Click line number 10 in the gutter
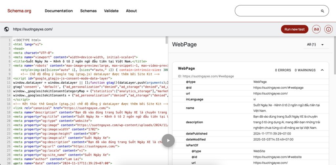 (x=9, y=78)
